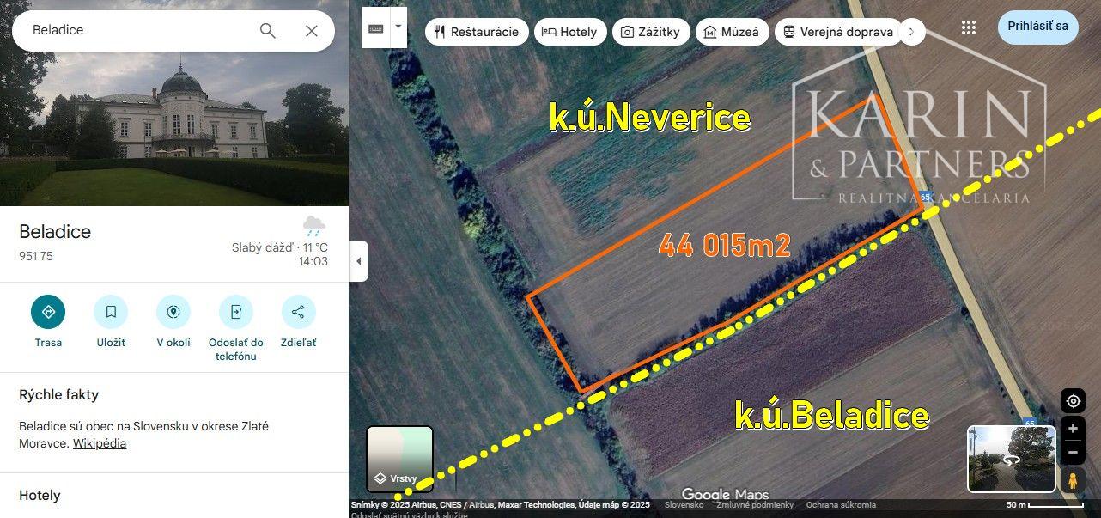Click the Uložiť (save) bookmark icon
Screen dimensions: 1101x518
pos(110,311)
